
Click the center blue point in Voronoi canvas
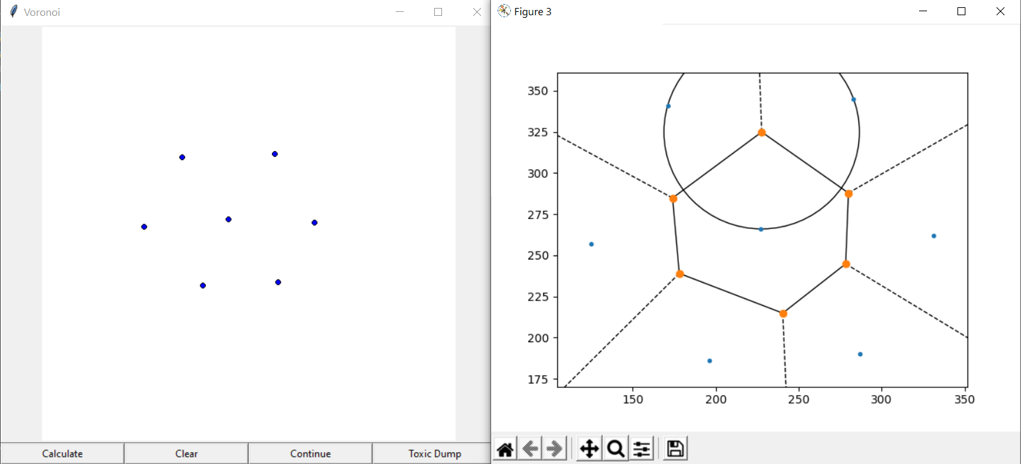(x=228, y=219)
